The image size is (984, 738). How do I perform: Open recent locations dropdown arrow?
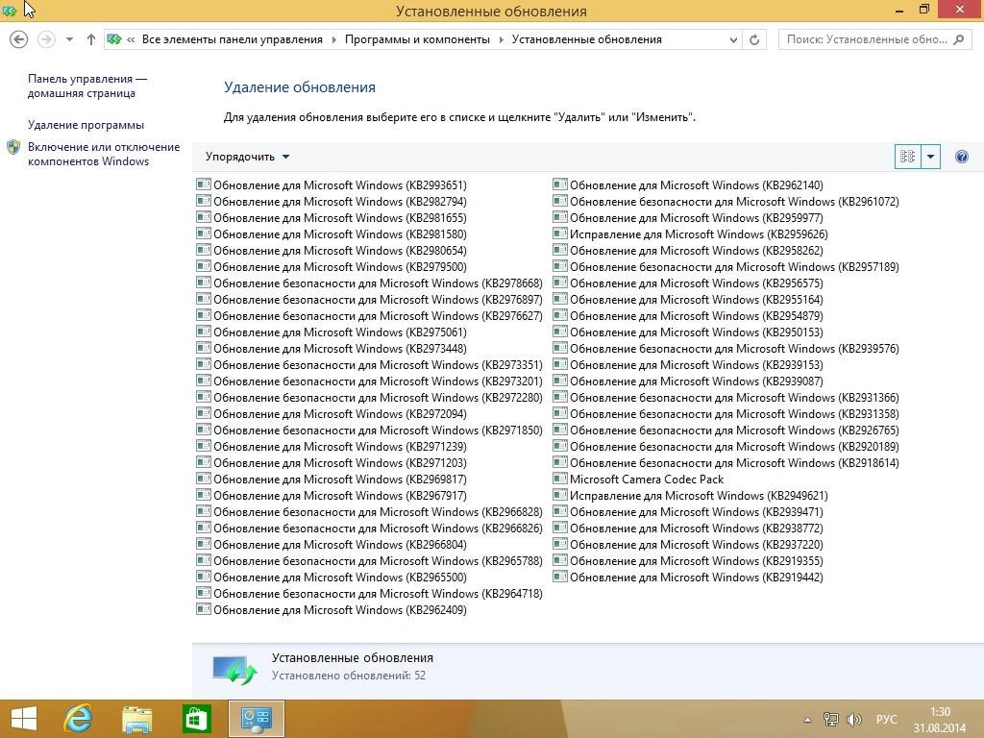[69, 39]
